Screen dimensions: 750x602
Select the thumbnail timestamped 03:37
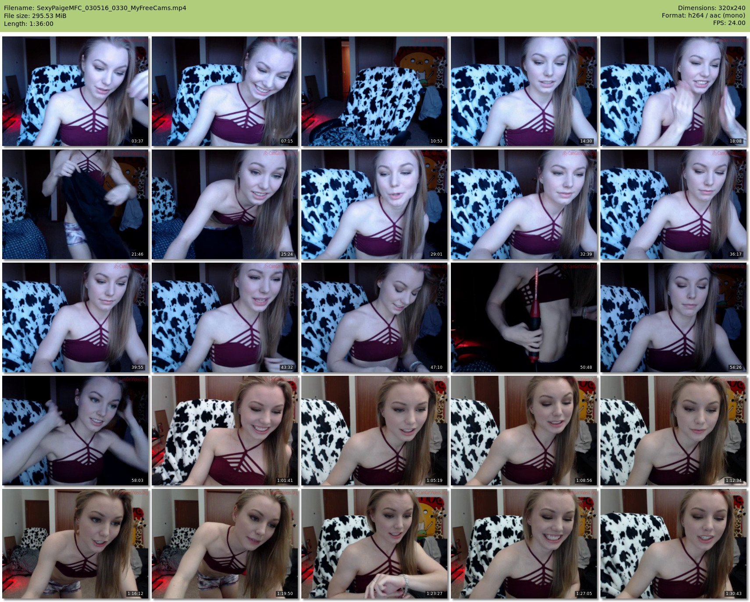(x=75, y=91)
